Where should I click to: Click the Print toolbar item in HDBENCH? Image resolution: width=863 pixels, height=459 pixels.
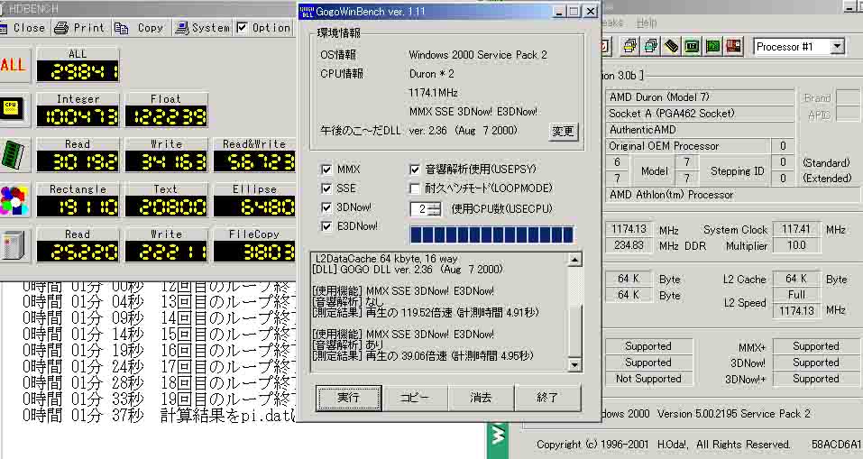click(x=80, y=28)
